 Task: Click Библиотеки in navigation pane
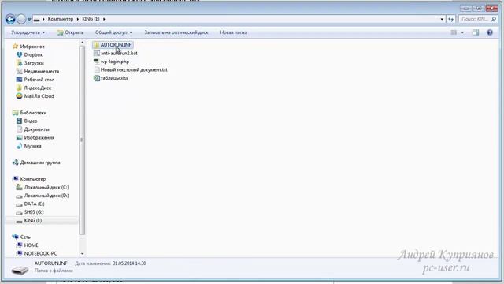pos(33,113)
